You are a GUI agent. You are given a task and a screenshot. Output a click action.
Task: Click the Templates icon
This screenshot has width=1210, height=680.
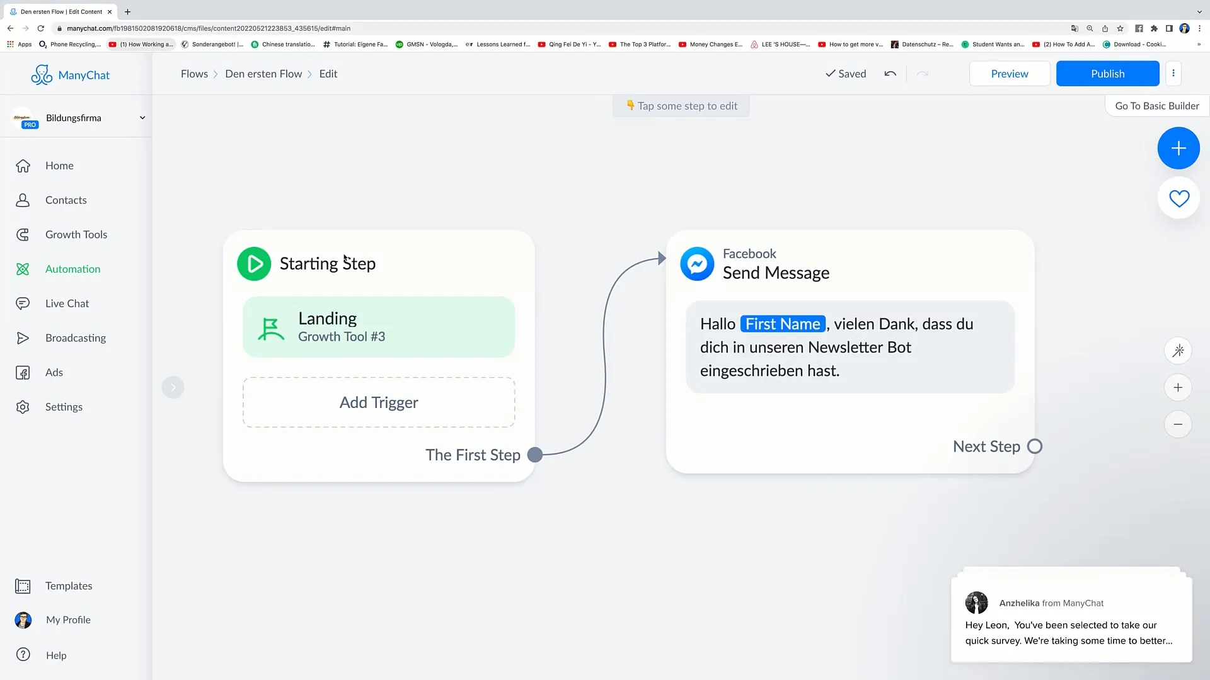(23, 586)
